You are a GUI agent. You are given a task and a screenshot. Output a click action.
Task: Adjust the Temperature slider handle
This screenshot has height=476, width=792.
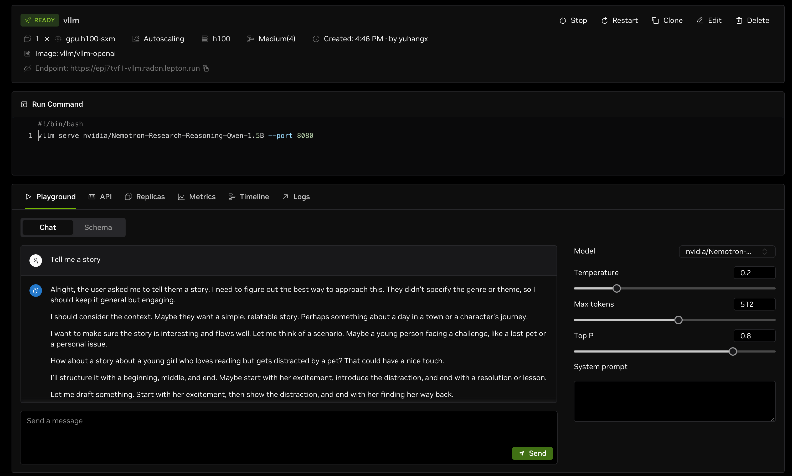tap(616, 288)
